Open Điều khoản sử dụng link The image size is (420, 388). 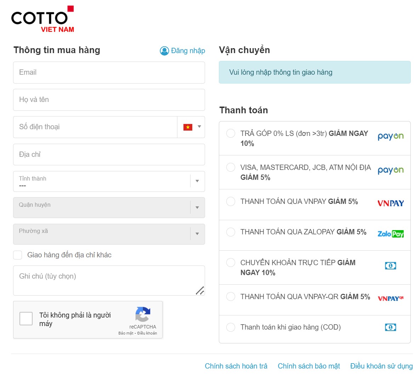click(x=381, y=366)
